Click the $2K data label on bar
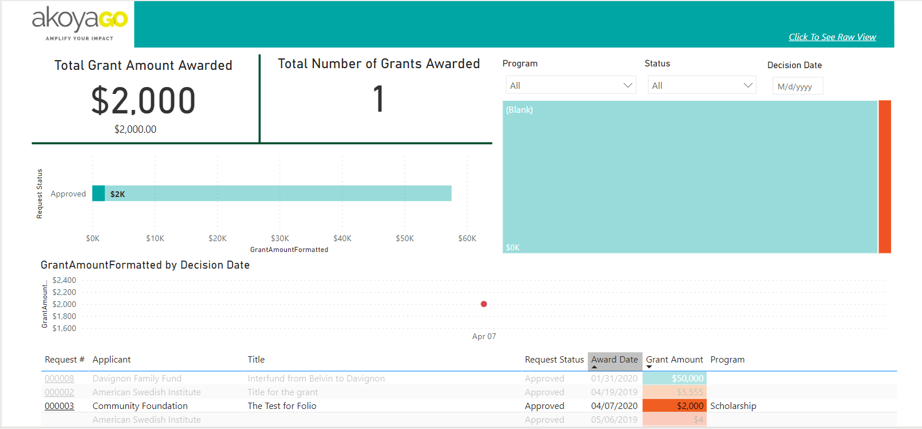This screenshot has height=429, width=922. tap(118, 194)
